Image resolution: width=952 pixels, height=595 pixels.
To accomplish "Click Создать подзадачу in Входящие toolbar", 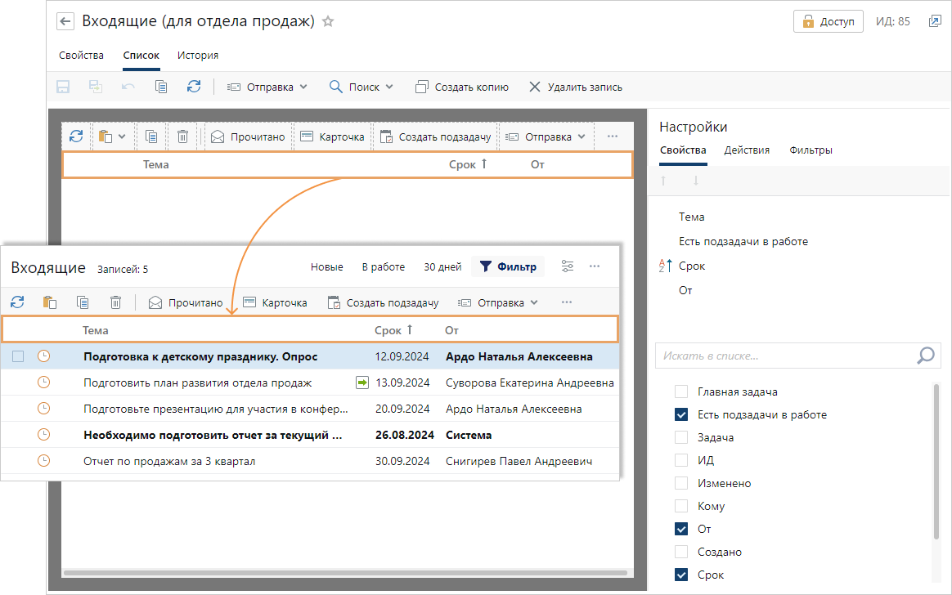I will tap(383, 302).
